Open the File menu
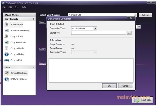Image resolution: width=157 pixels, height=106 pixels. point(4,7)
